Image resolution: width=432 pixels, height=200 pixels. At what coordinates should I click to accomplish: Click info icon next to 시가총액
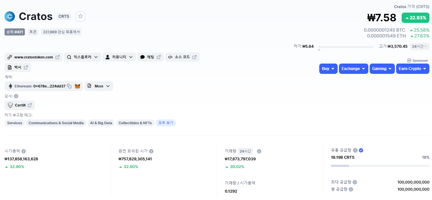[x=24, y=151]
